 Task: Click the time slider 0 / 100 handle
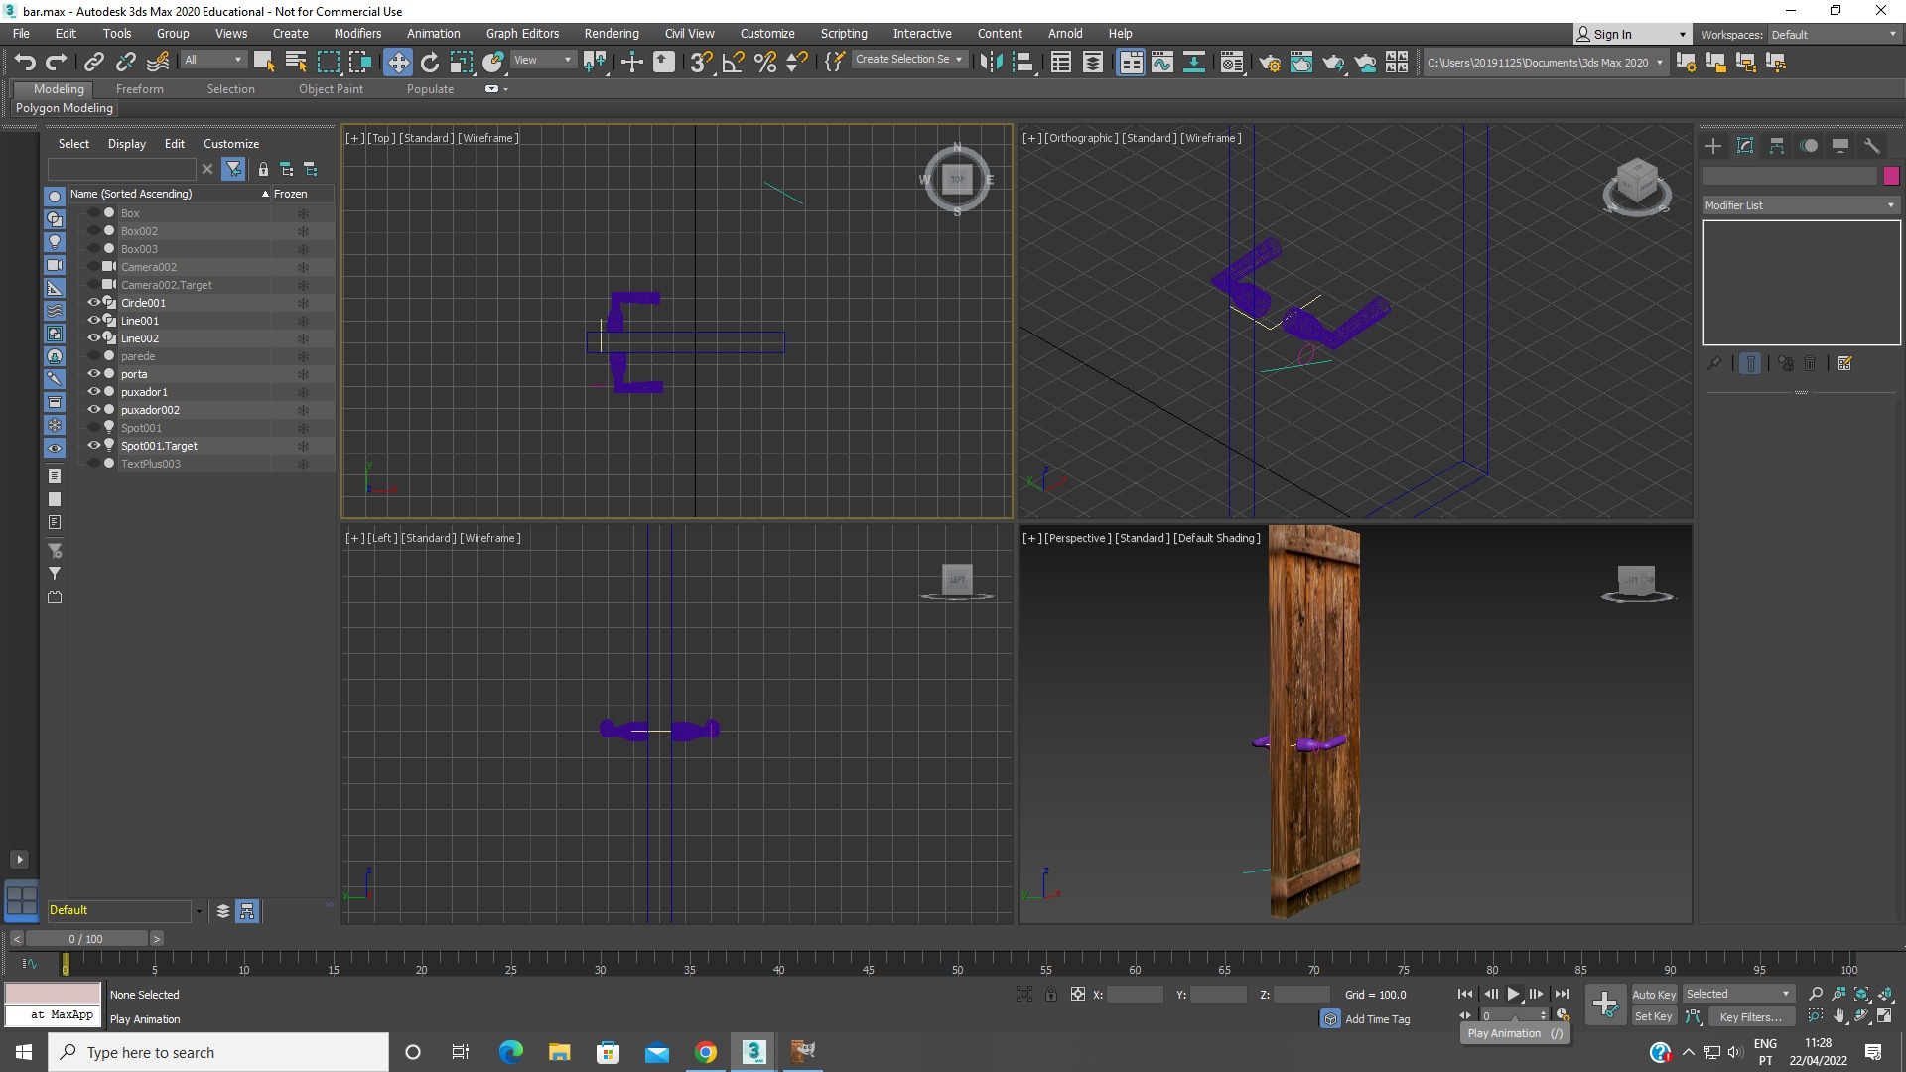(x=86, y=939)
